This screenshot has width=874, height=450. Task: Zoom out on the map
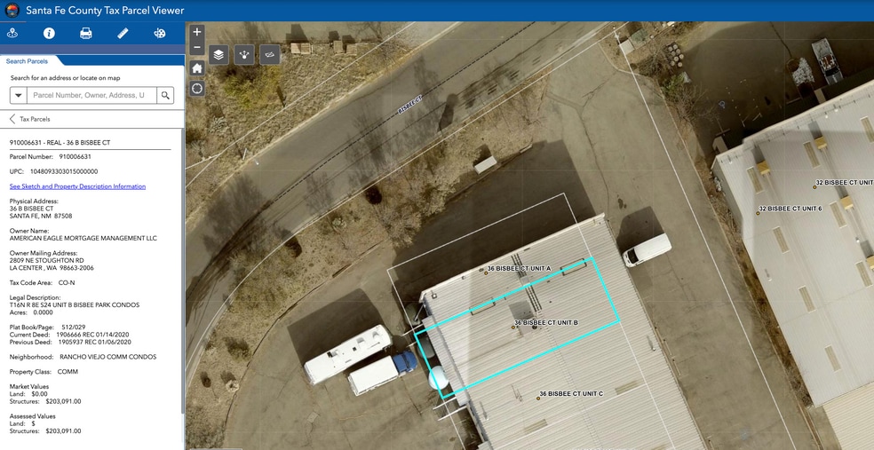[197, 47]
